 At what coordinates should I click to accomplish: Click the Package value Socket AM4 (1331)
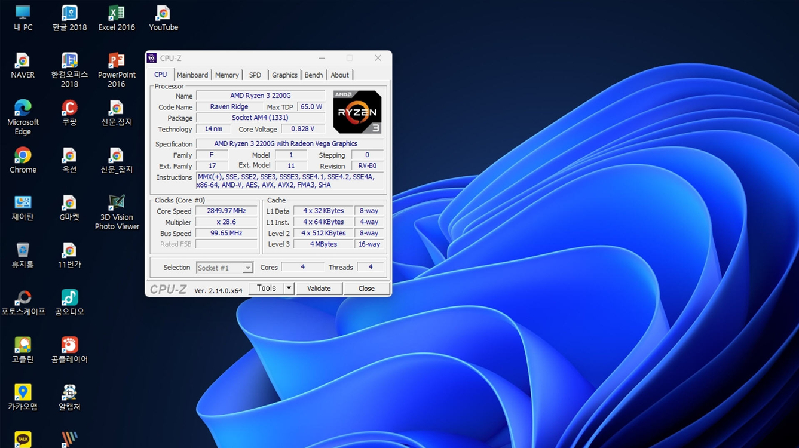tap(261, 118)
